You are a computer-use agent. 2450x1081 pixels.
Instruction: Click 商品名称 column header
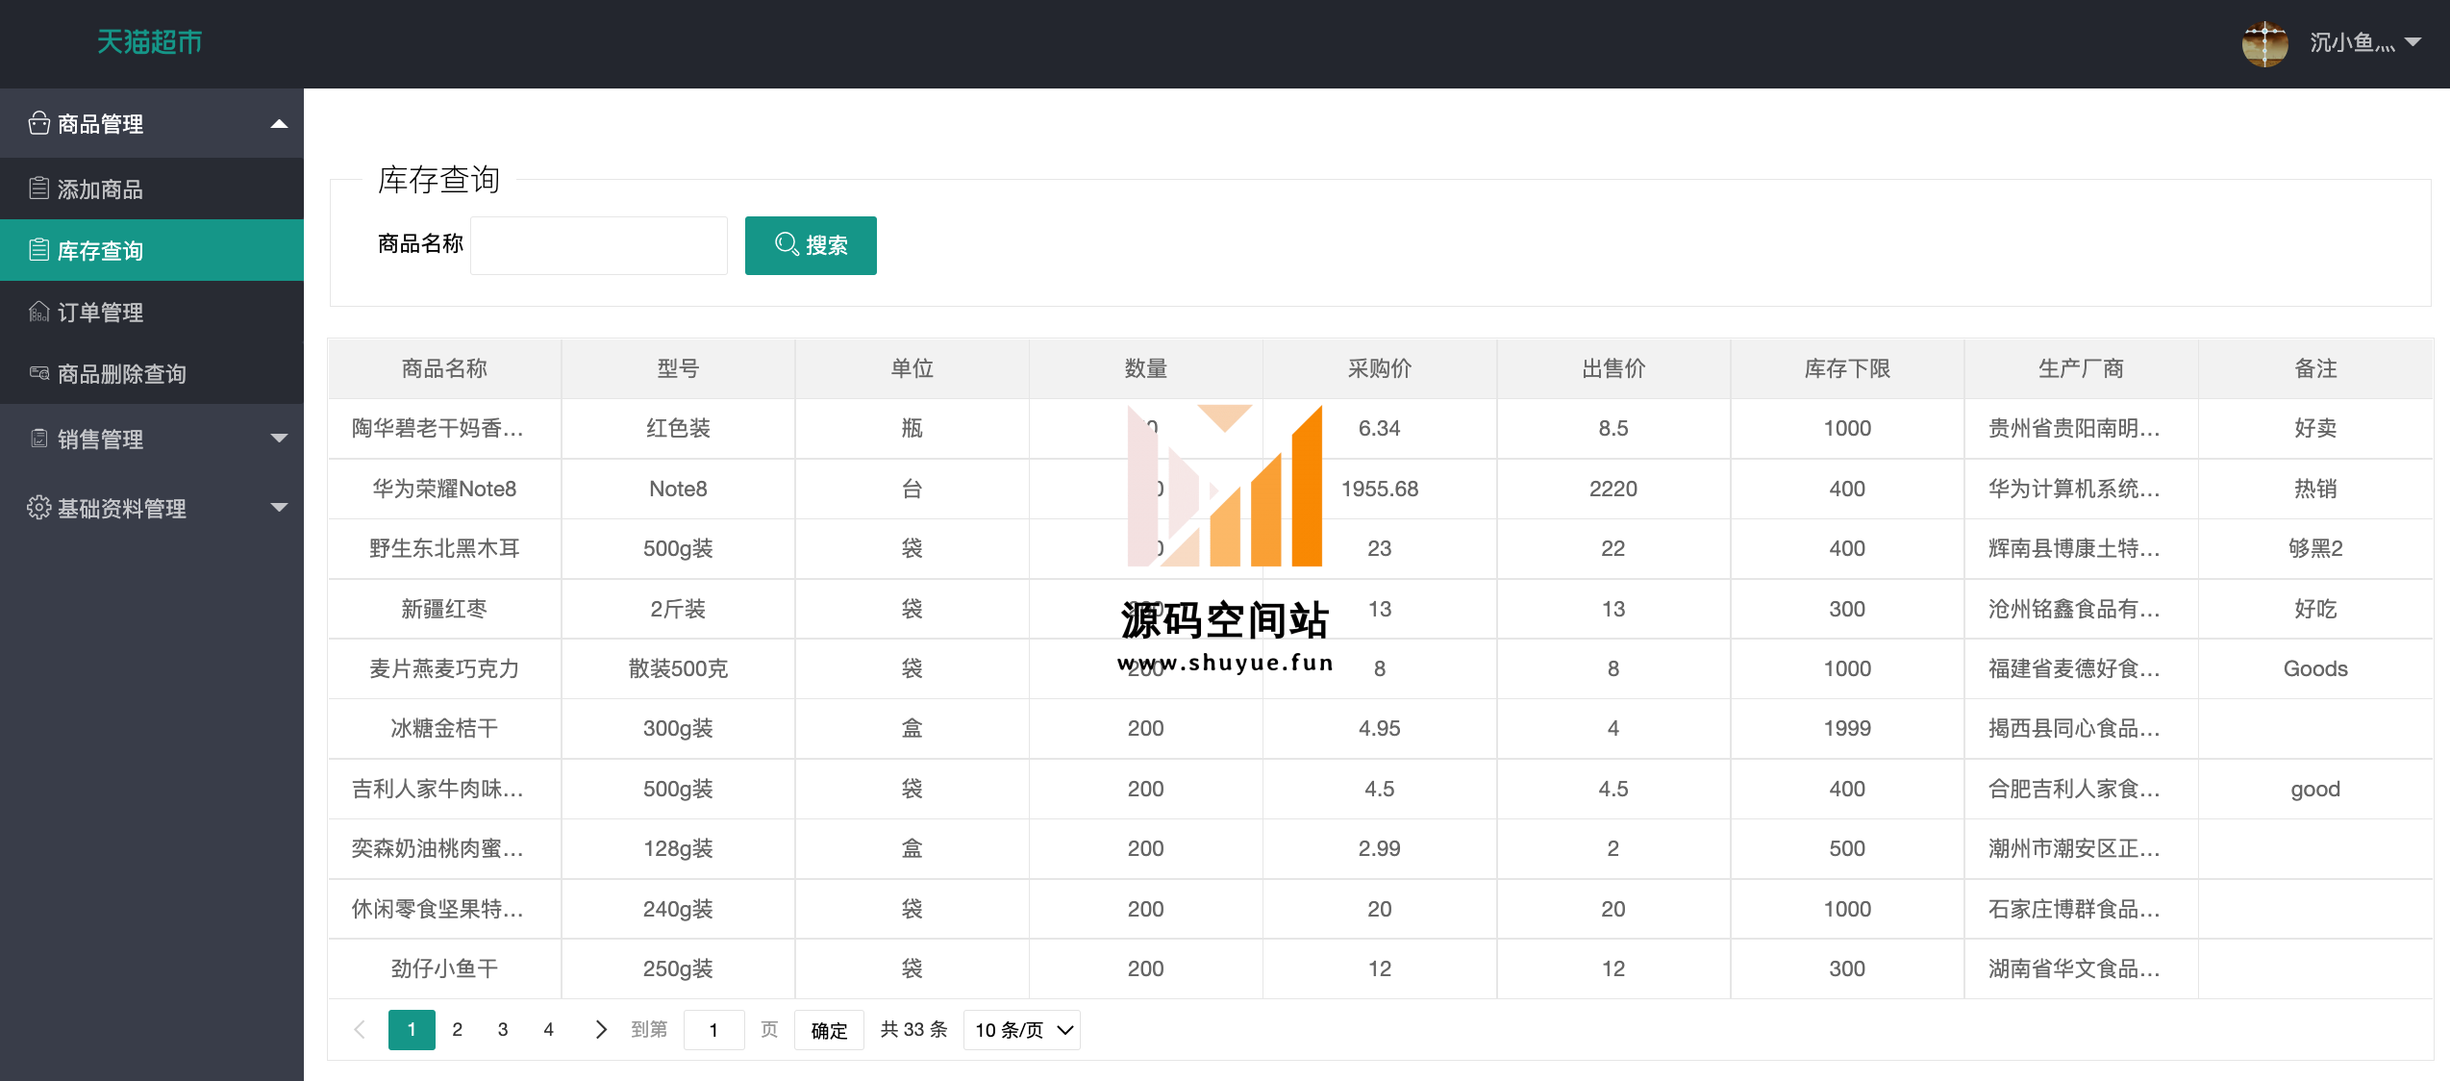pos(444,368)
